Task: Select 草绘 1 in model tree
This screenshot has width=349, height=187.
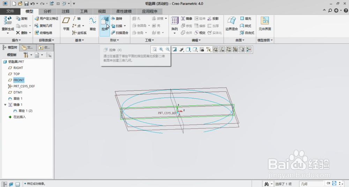Action: (17, 98)
